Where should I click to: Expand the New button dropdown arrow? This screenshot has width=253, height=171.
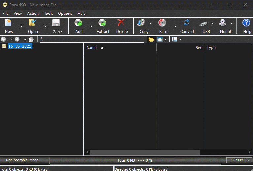pyautogui.click(x=21, y=26)
